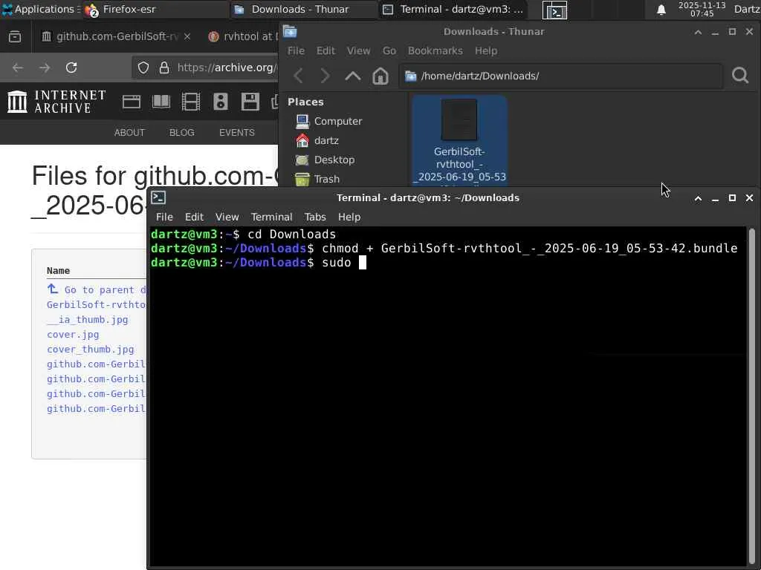Viewport: 761px width, 570px height.
Task: Open the Terminal Help menu
Action: pos(349,217)
